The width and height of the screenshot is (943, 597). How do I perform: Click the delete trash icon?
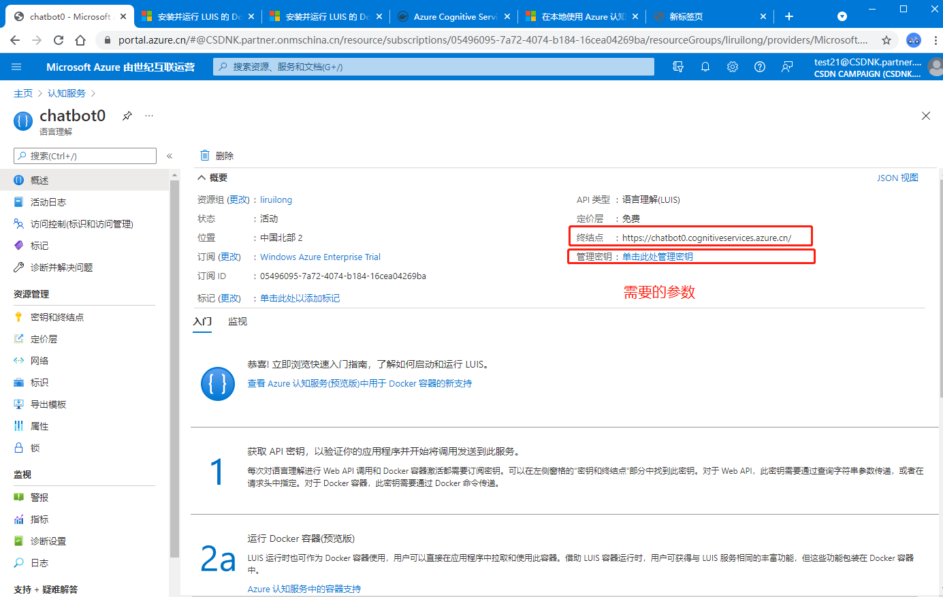(x=205, y=155)
